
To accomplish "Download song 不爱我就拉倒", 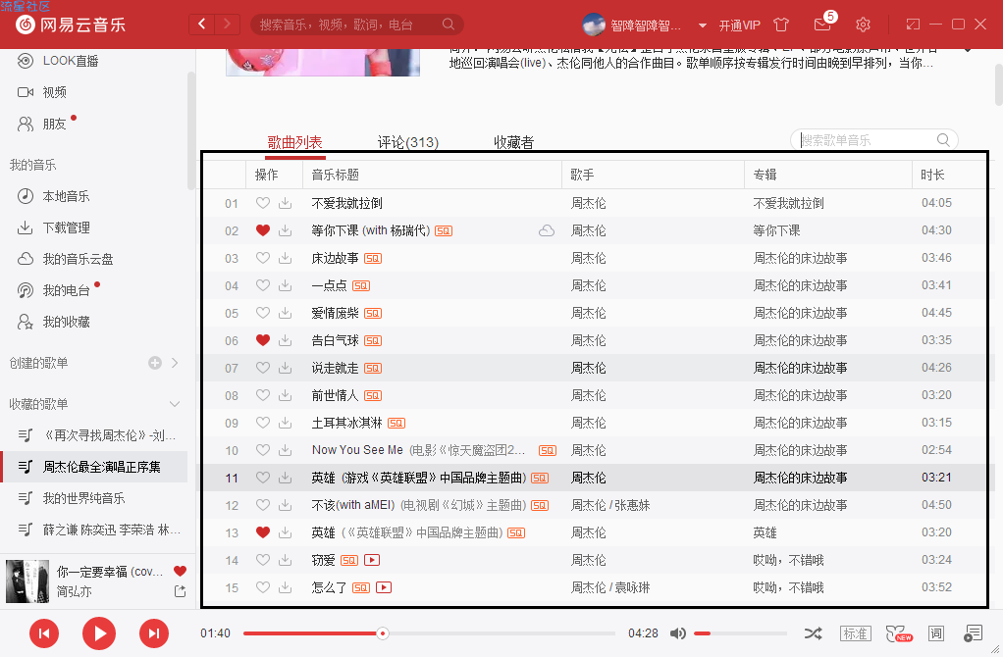I will [286, 203].
